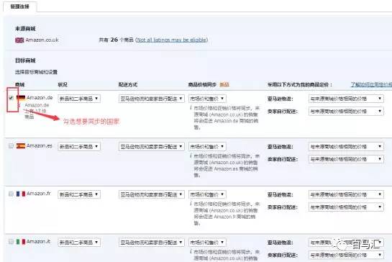Open the 卖家自行配送 pricing dropdown for Amazon.fr
Image resolution: width=392 pixels, height=262 pixels.
346,207
